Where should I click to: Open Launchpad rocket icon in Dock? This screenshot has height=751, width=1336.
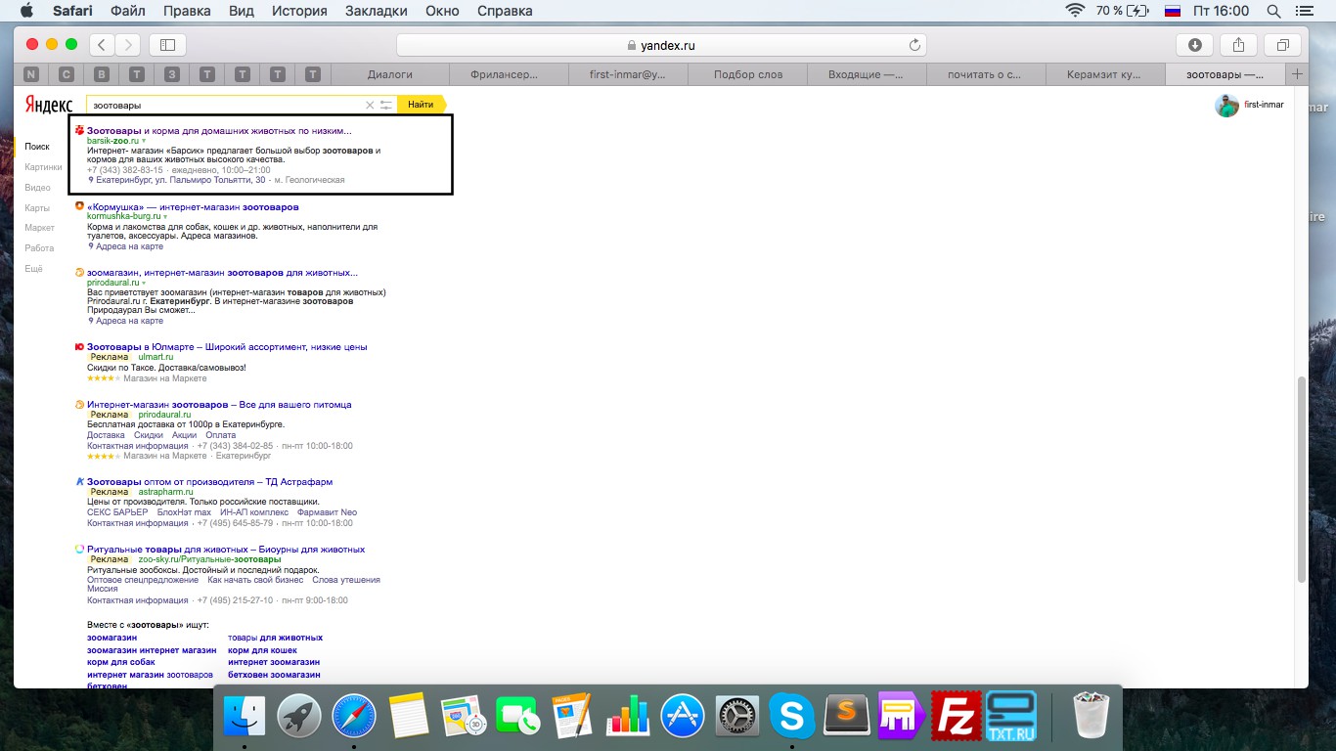(x=299, y=717)
